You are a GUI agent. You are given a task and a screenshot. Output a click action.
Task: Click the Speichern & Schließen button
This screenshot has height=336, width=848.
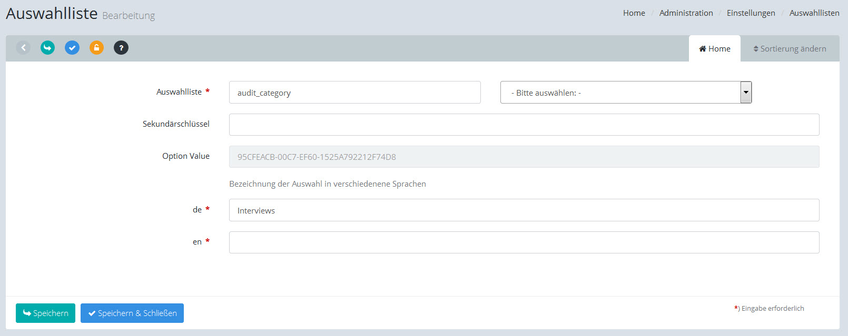(x=132, y=313)
